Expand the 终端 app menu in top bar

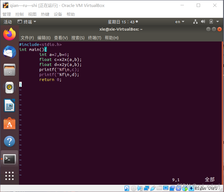point(27,22)
